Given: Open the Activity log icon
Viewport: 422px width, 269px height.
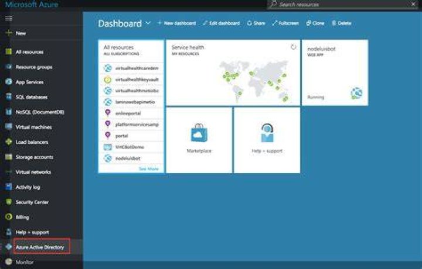Looking at the screenshot, I should pos(9,187).
